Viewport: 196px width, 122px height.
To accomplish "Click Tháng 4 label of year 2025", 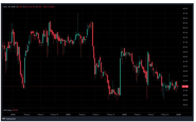I will [x=137, y=114].
